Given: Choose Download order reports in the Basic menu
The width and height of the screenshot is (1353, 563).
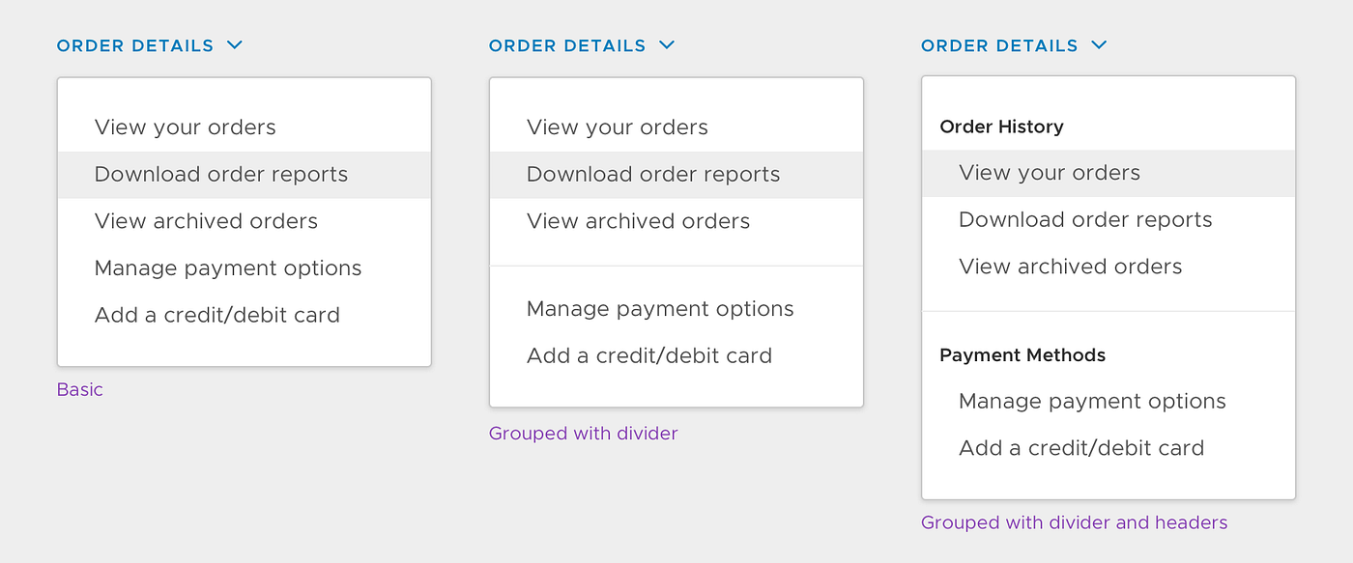Looking at the screenshot, I should 220,174.
